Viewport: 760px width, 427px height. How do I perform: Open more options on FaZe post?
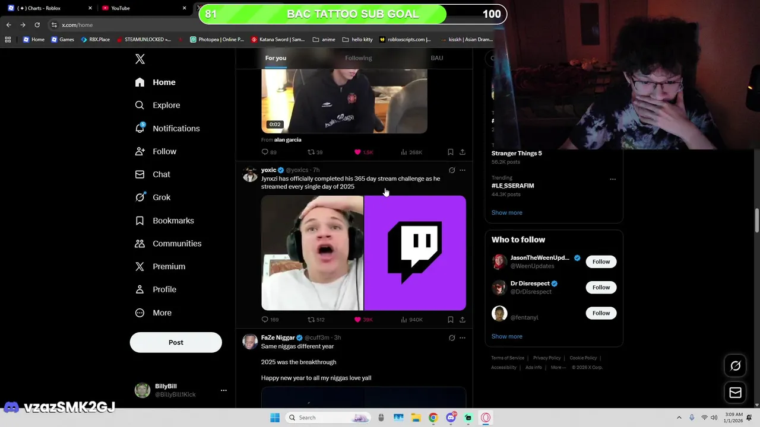pyautogui.click(x=463, y=338)
